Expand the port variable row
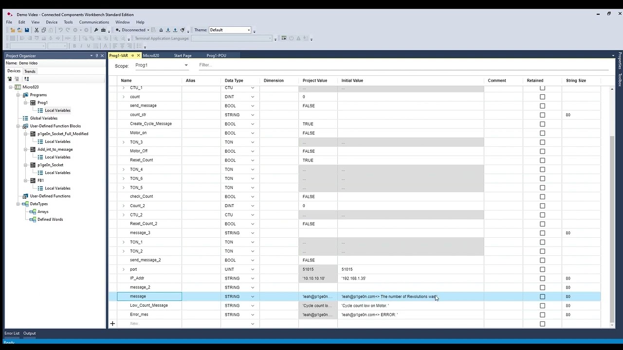Viewport: 623px width, 350px height. 123,269
